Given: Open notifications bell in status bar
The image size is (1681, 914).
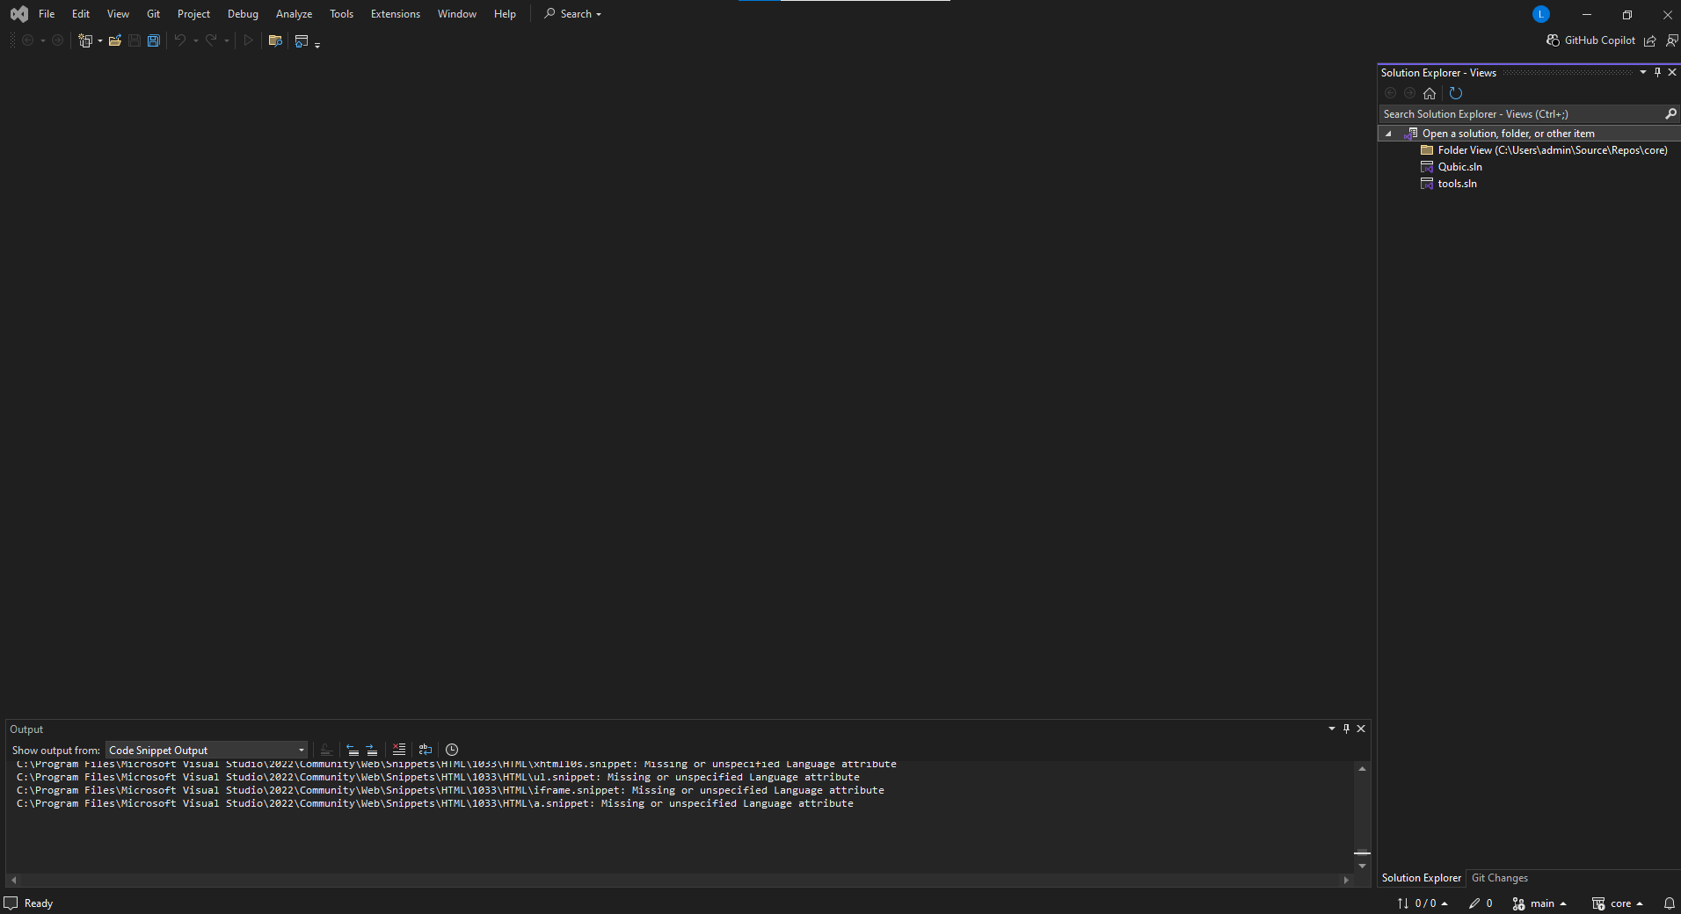Looking at the screenshot, I should pos(1669,903).
